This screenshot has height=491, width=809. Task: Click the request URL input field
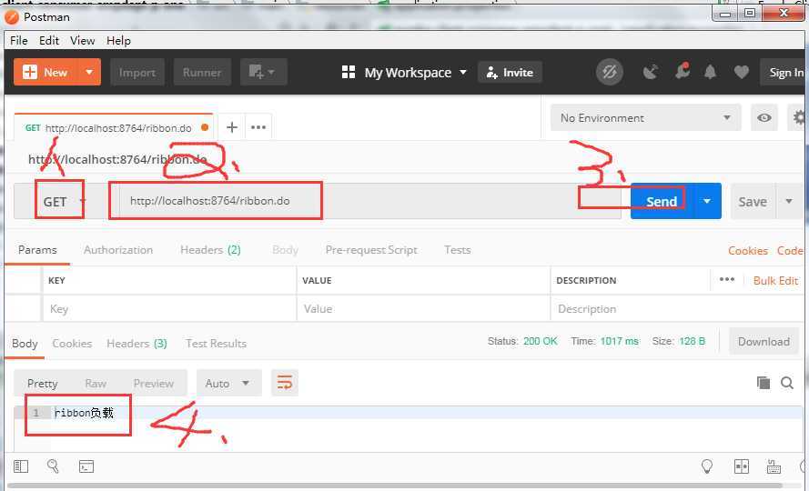pyautogui.click(x=369, y=201)
